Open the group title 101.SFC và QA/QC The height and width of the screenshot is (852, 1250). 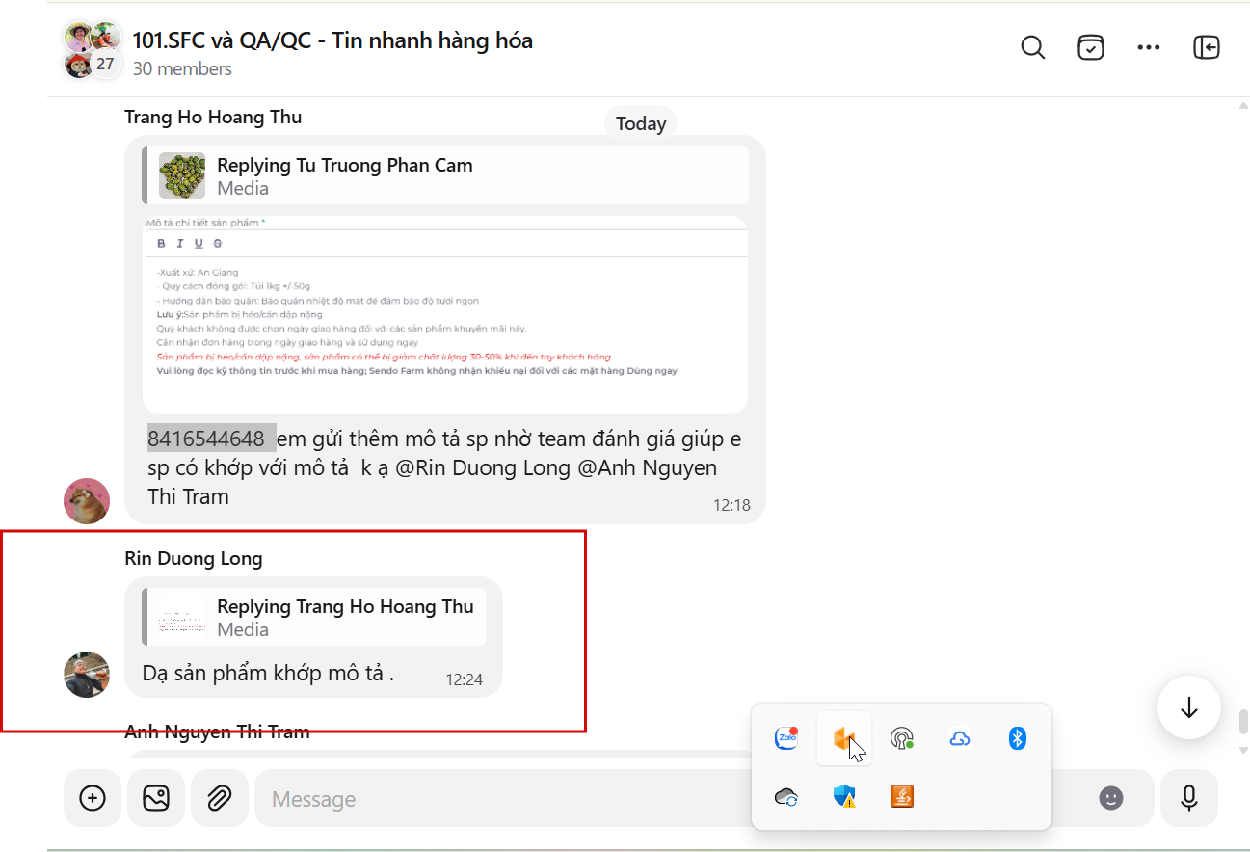(332, 40)
